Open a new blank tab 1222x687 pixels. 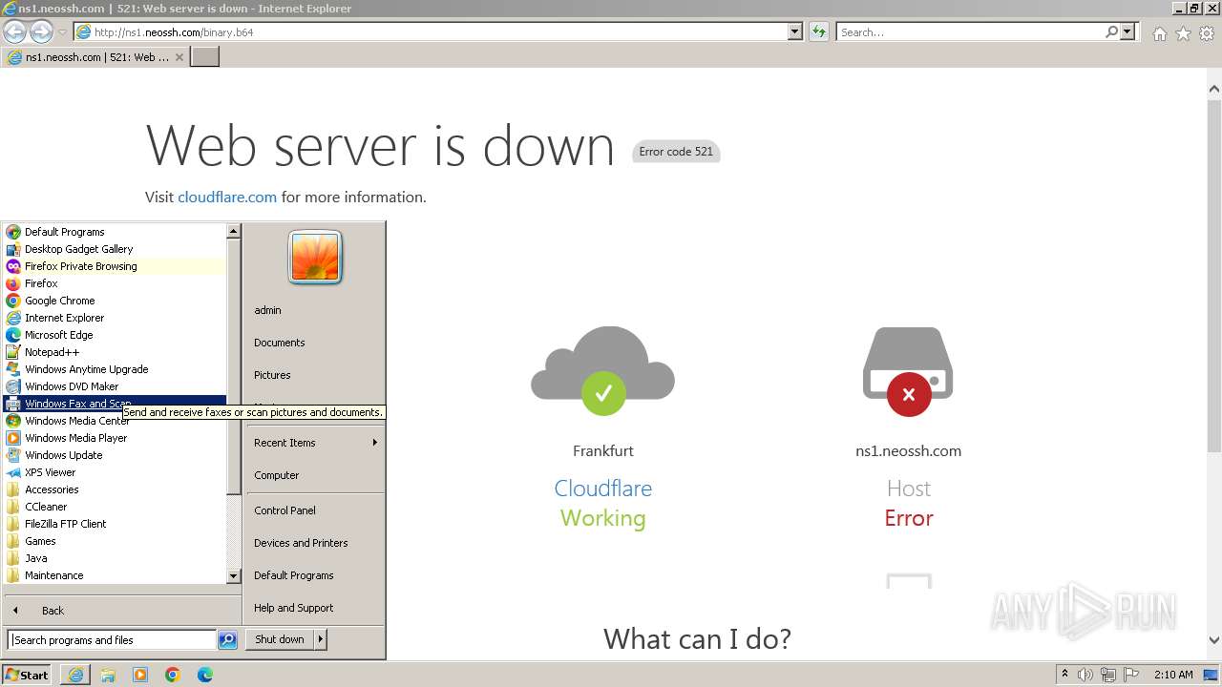coord(205,57)
